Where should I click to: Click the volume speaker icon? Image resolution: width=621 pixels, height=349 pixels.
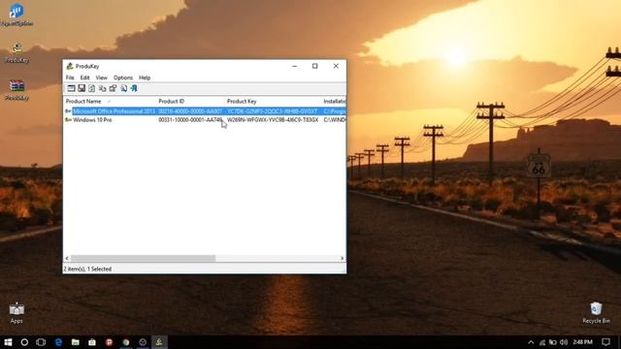[x=564, y=342]
